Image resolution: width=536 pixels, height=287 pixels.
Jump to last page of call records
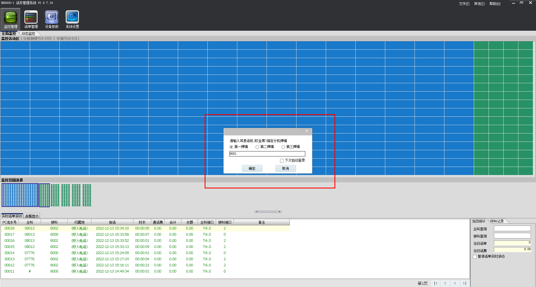[x=464, y=283]
